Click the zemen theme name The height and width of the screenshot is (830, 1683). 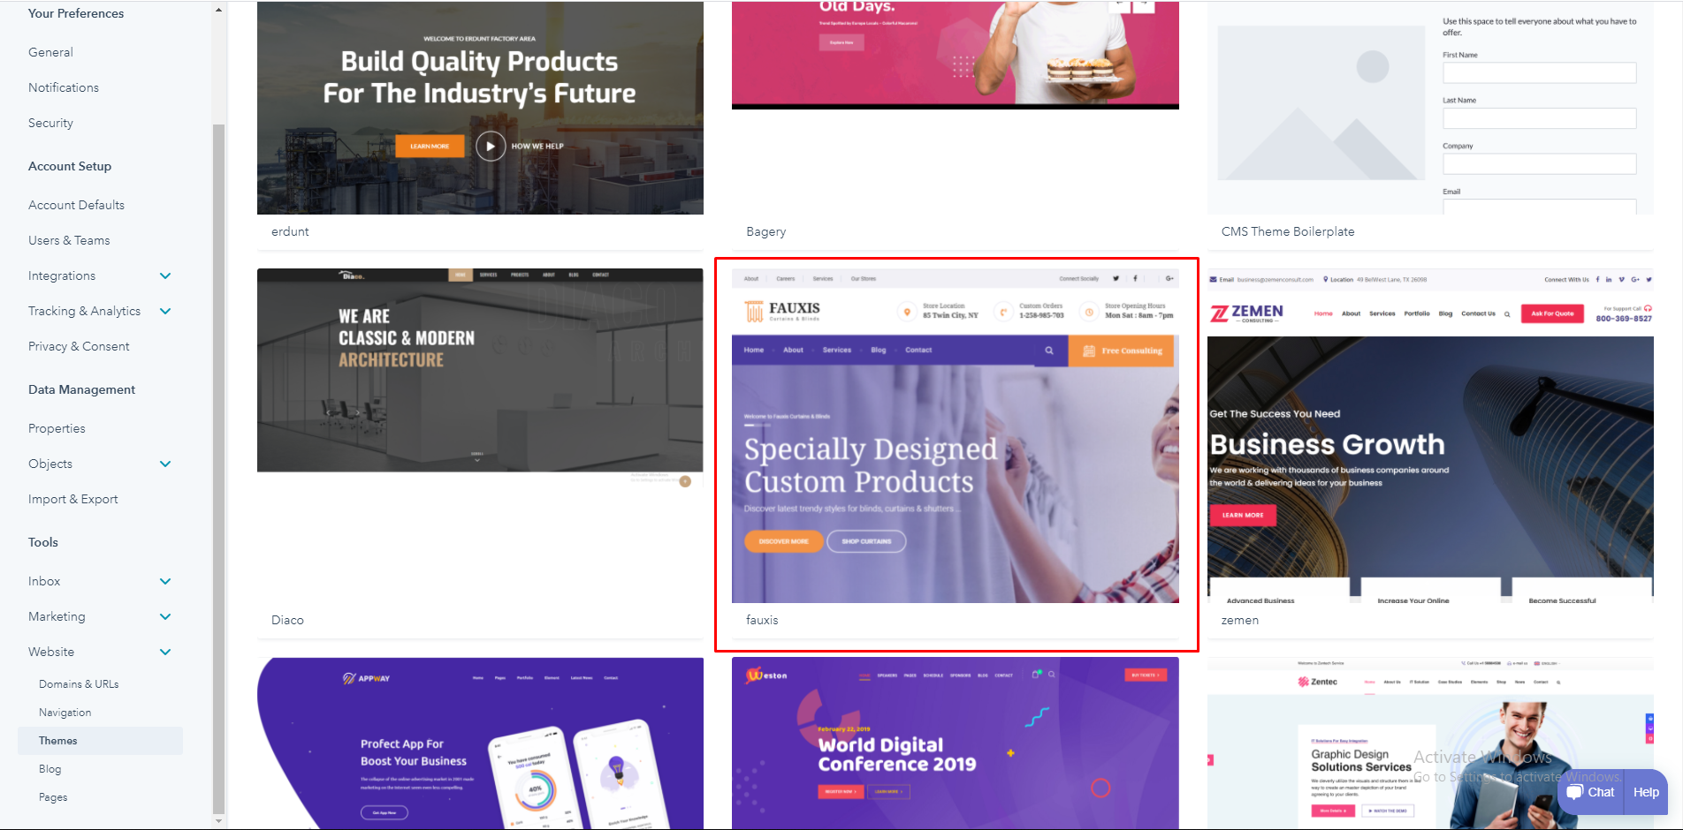(1240, 620)
